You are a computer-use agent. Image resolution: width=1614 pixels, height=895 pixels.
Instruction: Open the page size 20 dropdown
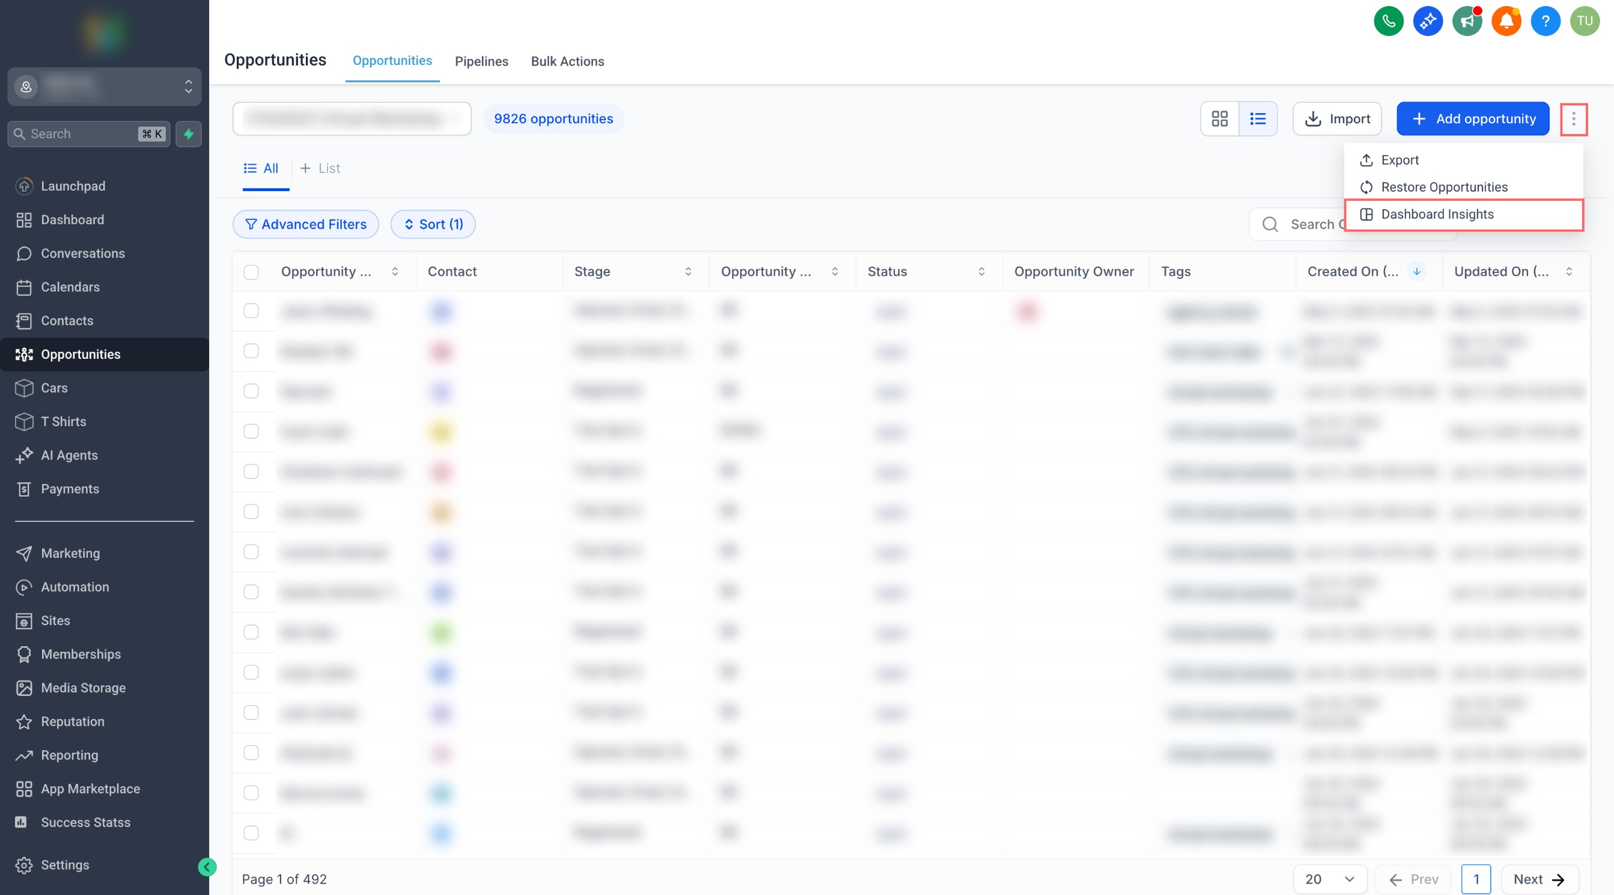point(1329,879)
